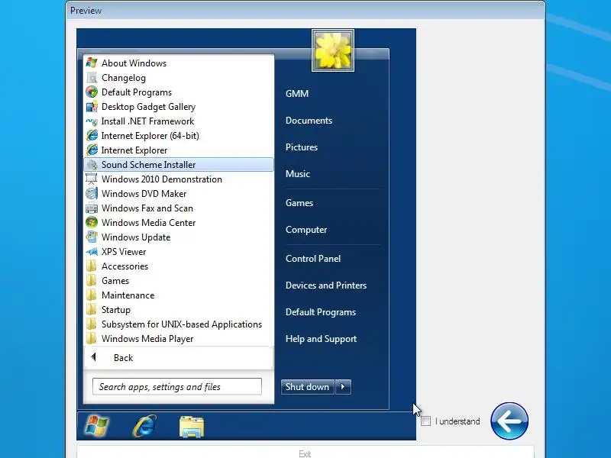Select the Windows Media Player folder label
The width and height of the screenshot is (611, 458).
(147, 339)
